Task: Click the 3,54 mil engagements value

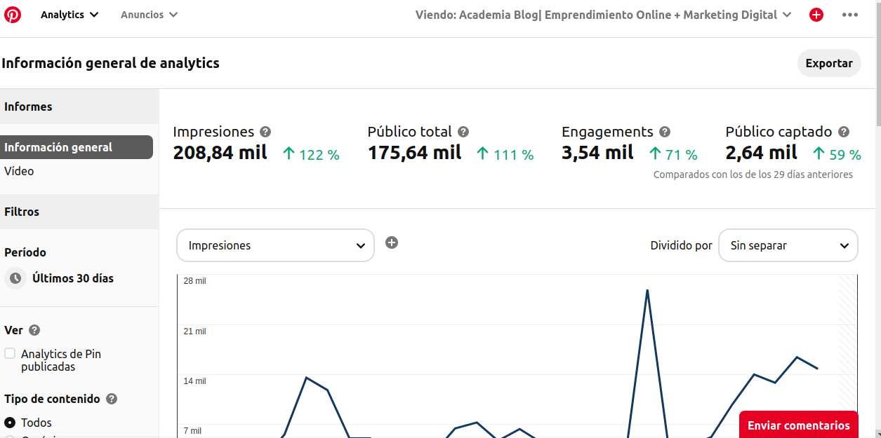Action: (598, 153)
